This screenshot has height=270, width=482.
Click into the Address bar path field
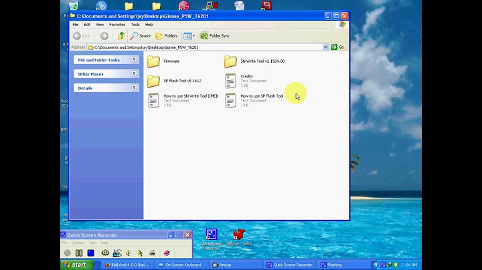coord(205,47)
